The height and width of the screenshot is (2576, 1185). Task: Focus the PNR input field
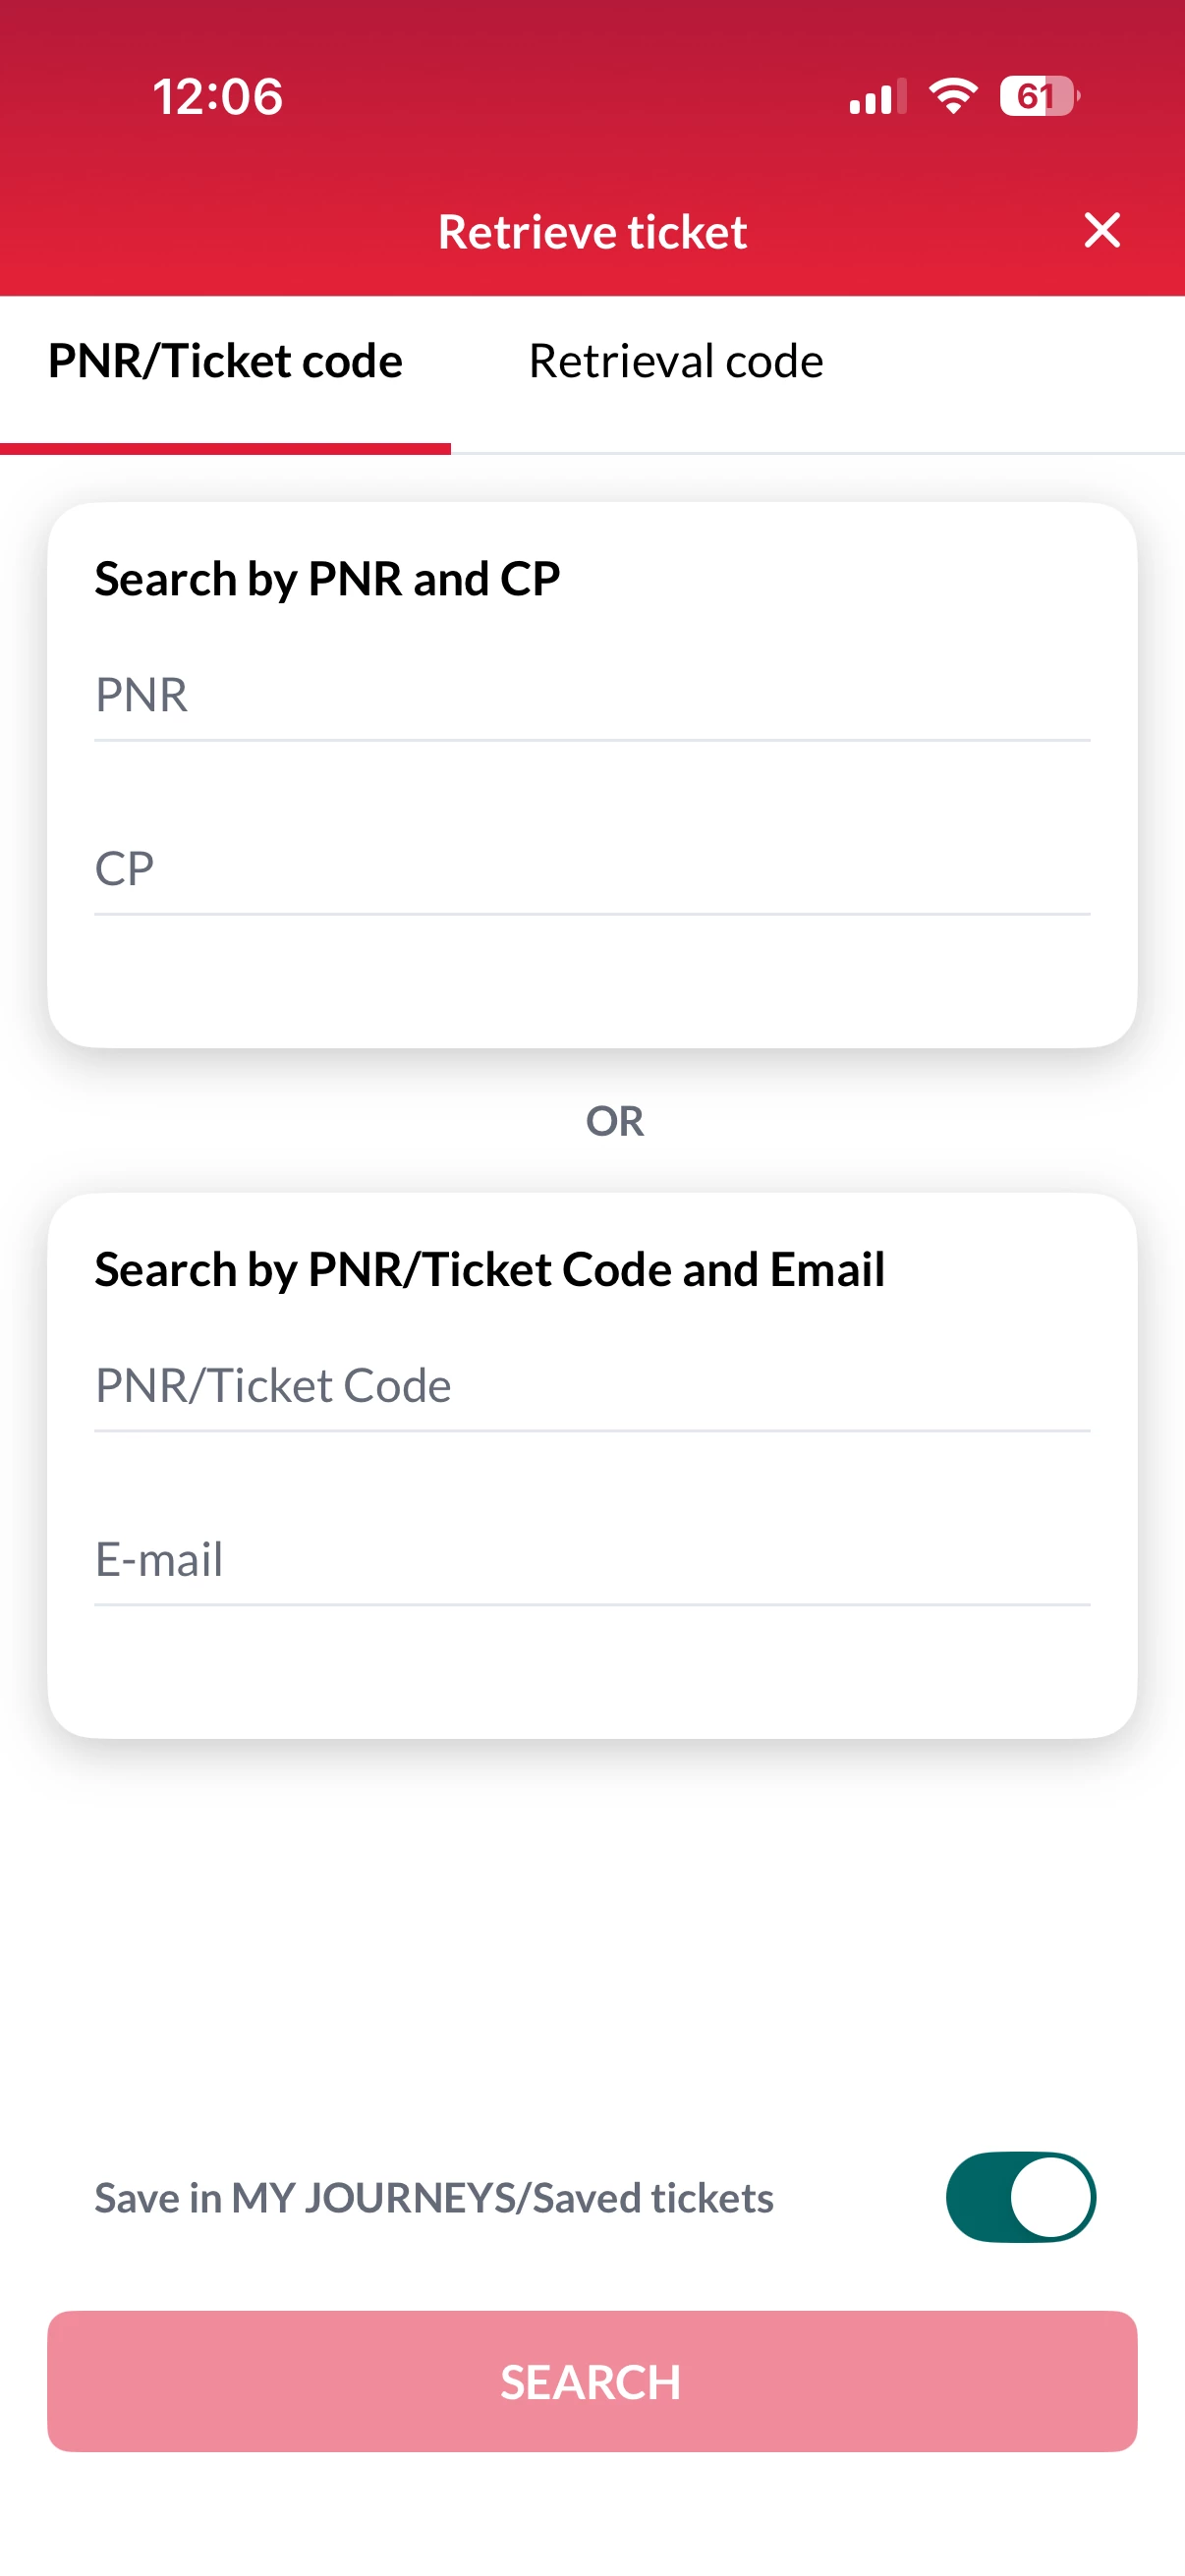592,695
